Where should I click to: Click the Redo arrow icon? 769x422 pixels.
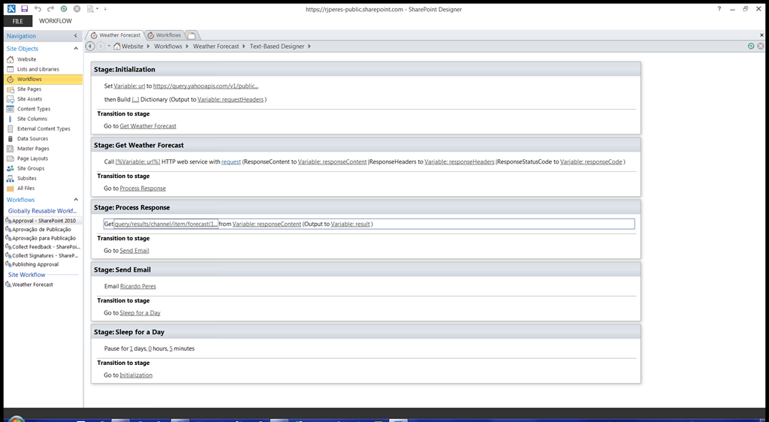50,9
